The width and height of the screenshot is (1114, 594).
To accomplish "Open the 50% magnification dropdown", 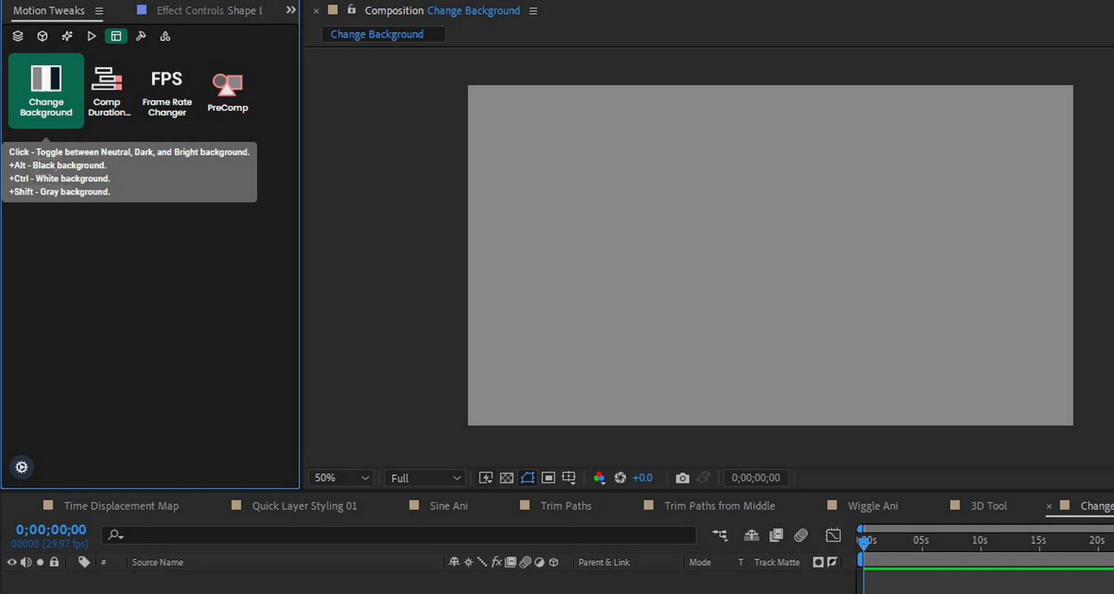I will coord(342,478).
